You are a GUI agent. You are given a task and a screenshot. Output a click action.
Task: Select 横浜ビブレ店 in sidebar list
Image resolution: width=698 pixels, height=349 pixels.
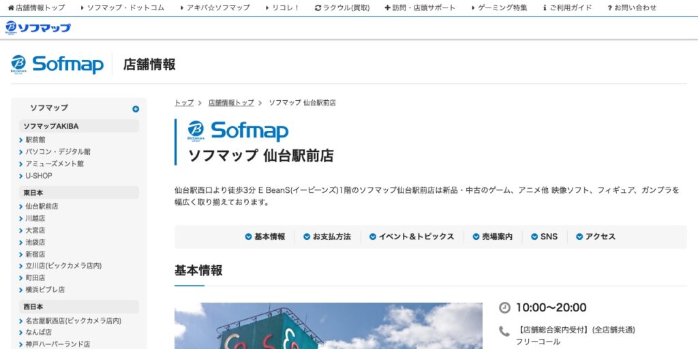[x=45, y=290]
